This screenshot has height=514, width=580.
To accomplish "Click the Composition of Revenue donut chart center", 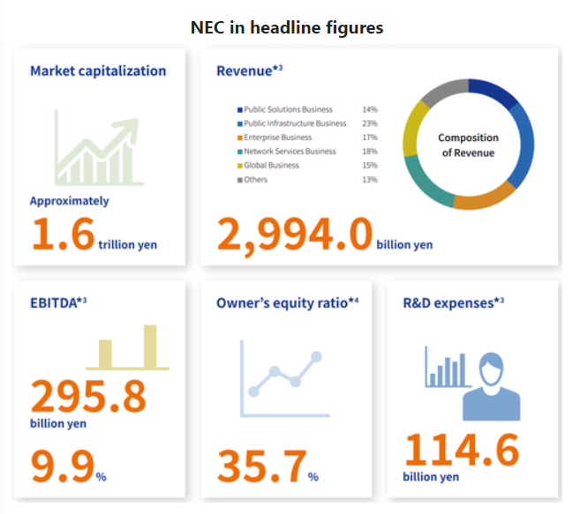I will click(x=467, y=145).
